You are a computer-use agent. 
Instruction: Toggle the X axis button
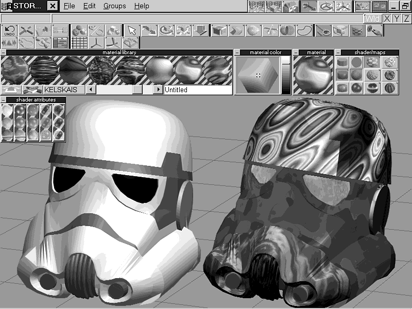click(387, 19)
